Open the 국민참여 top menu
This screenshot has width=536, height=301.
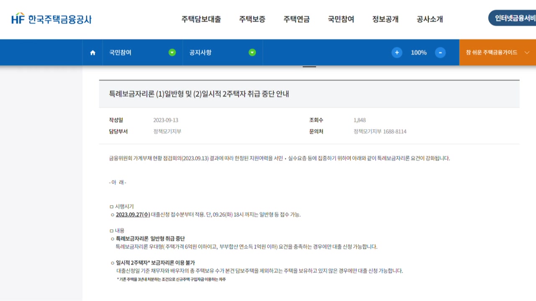coord(341,19)
